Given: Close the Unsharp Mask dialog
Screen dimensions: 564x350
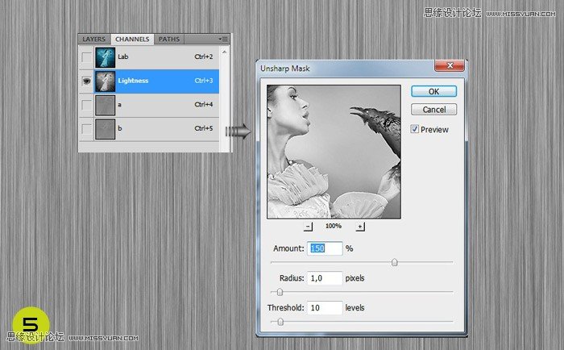Looking at the screenshot, I should 450,65.
